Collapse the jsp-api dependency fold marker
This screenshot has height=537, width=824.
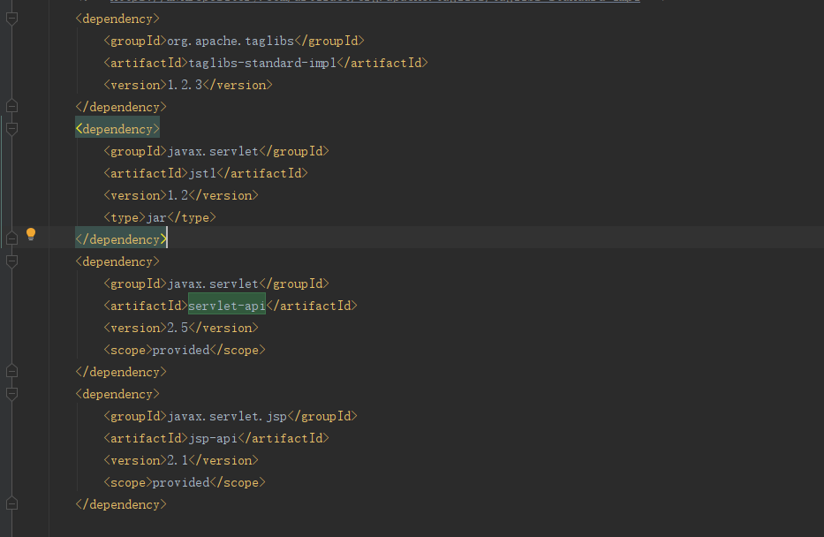pyautogui.click(x=11, y=392)
